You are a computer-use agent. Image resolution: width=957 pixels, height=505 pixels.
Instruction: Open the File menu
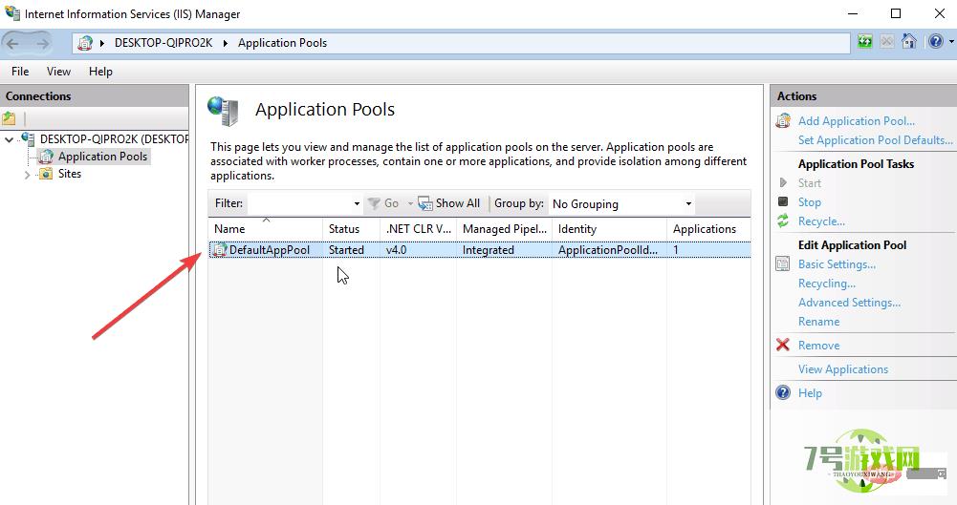[20, 72]
